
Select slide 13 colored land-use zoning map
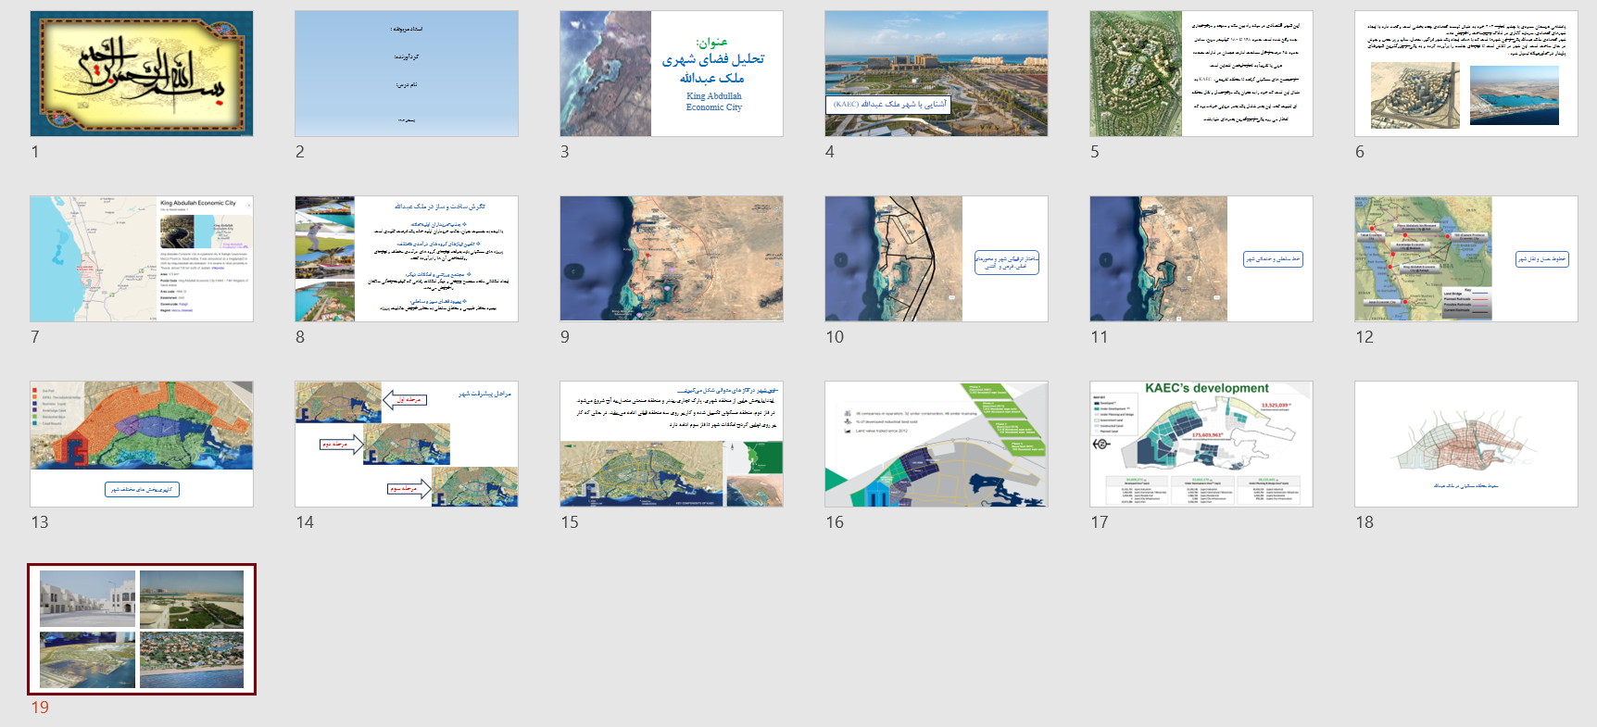(x=142, y=445)
